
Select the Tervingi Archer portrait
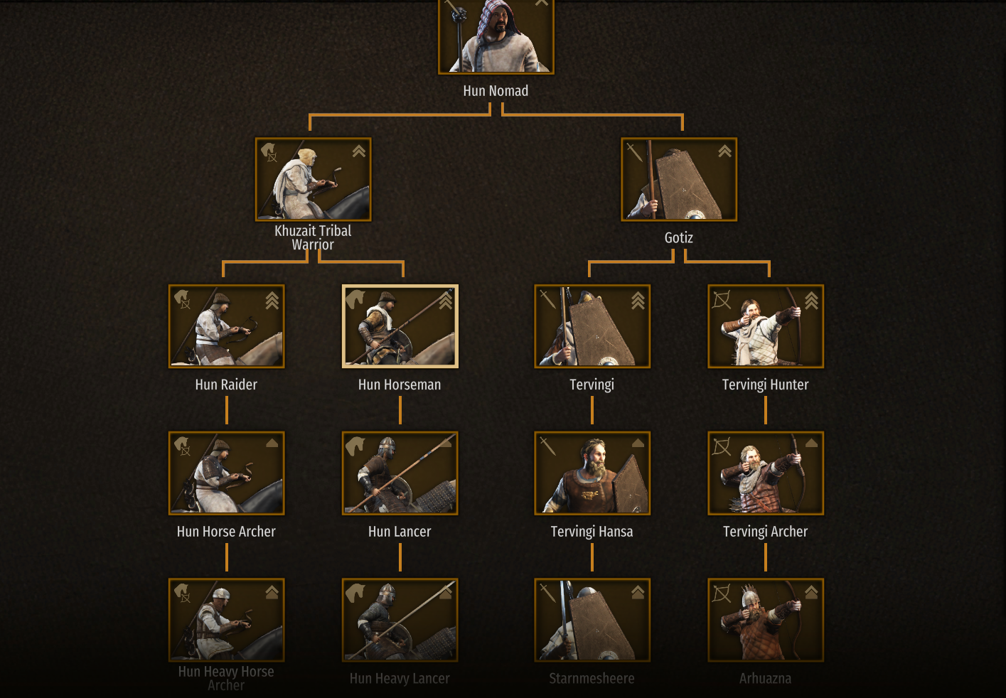(x=766, y=473)
